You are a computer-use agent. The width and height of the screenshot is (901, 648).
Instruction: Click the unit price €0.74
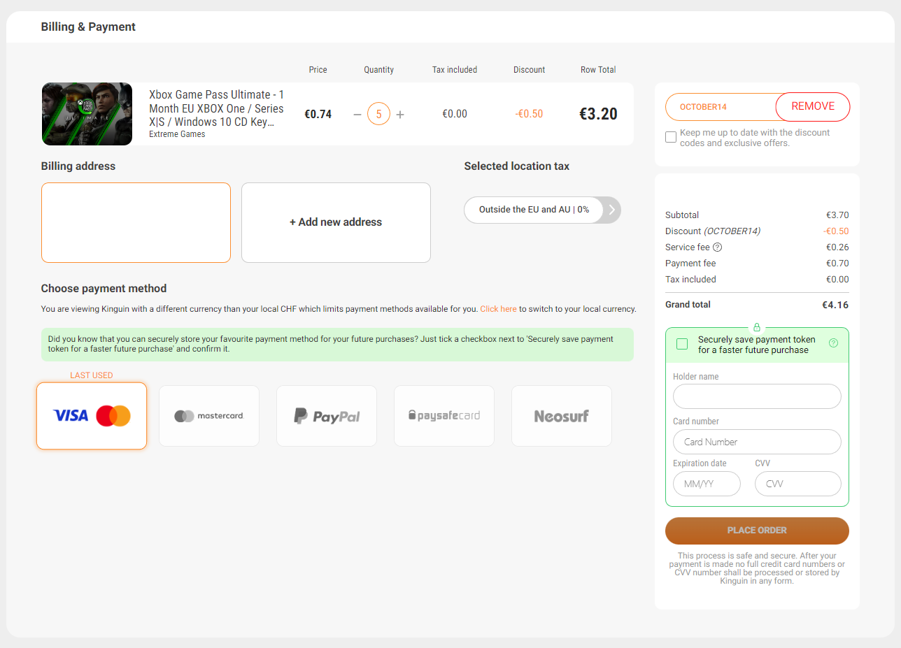point(318,114)
